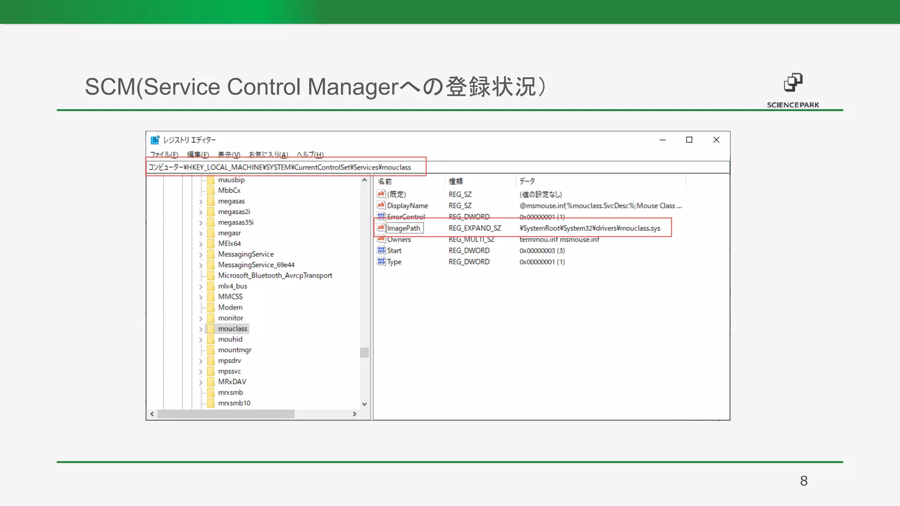Expand the mlx4_bus tree node
Image resolution: width=900 pixels, height=506 pixels.
(201, 286)
